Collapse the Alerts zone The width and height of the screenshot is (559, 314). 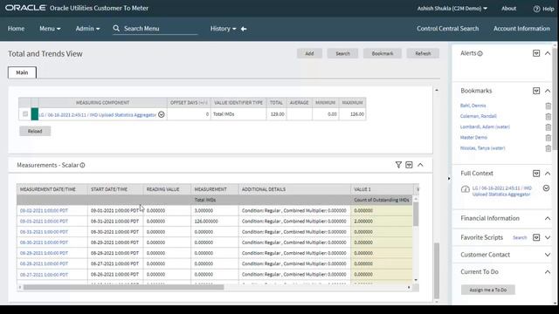548,53
